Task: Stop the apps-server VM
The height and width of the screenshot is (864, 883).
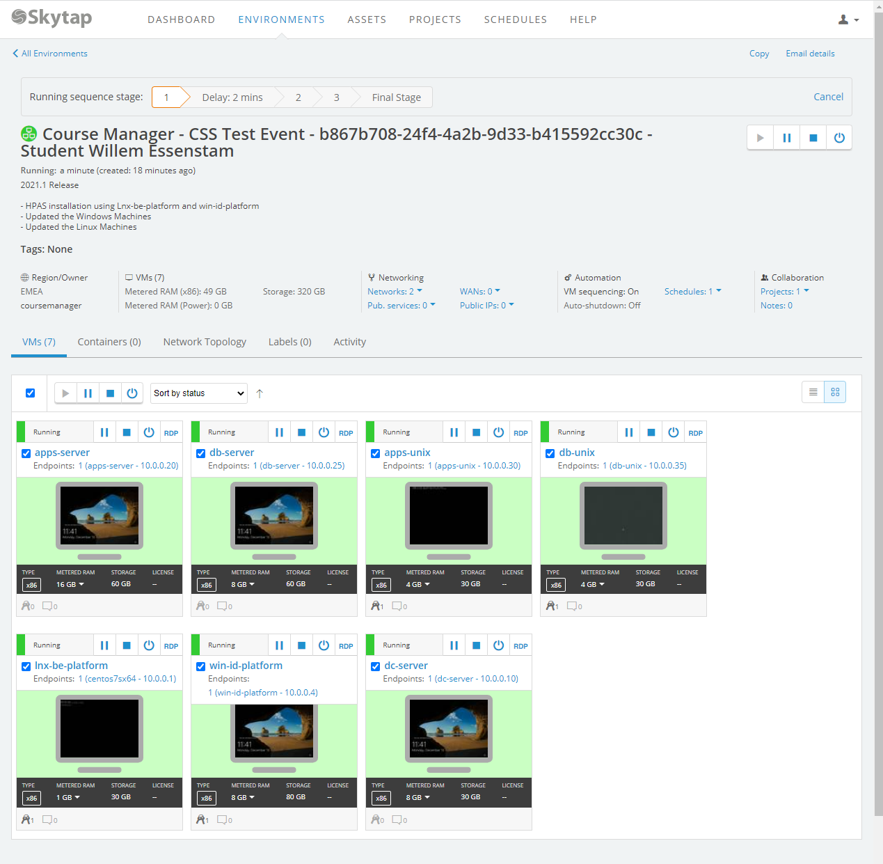Action: (127, 432)
